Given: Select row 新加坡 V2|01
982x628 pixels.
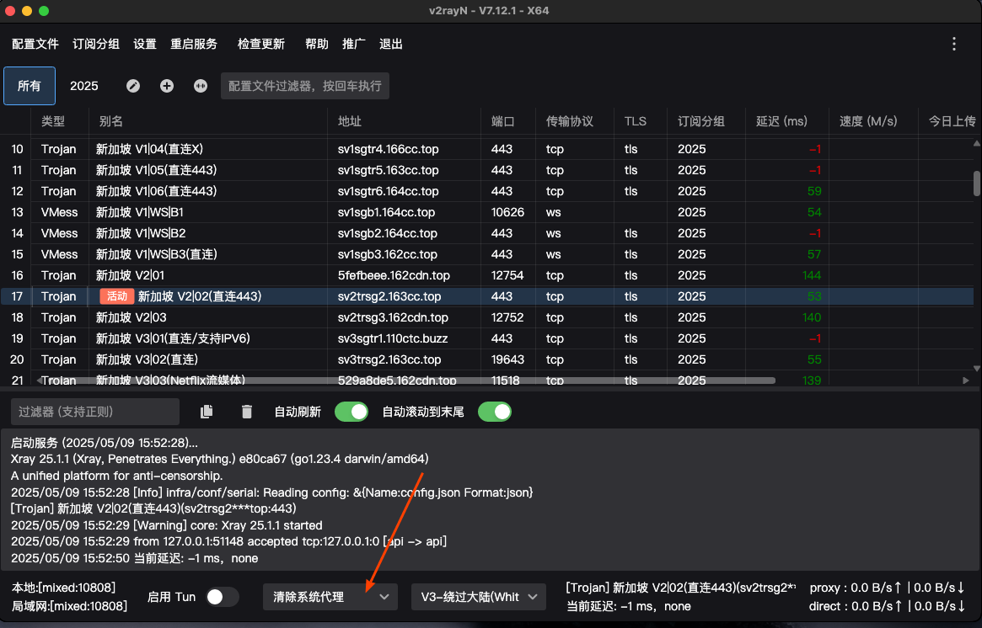Looking at the screenshot, I should 486,275.
